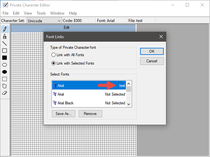Select the Brush tool
Screen dimensions: 210x157
(5, 36)
